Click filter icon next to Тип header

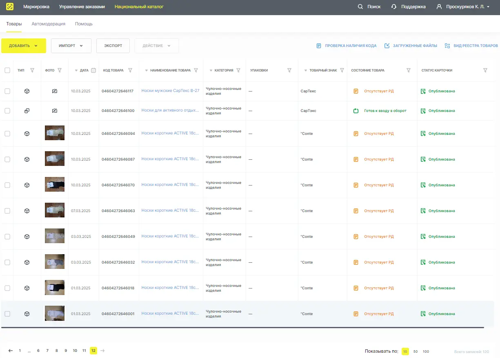click(32, 70)
